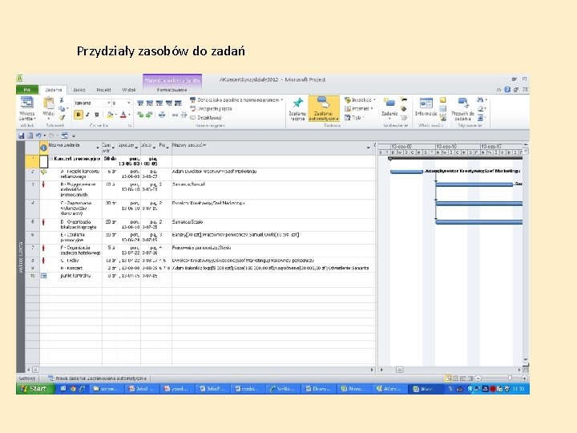Viewport: 577px width, 433px height.
Task: Click the Zadanie insert task button
Action: 389,107
